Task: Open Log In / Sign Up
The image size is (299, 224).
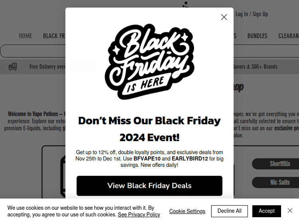Action: (252, 14)
